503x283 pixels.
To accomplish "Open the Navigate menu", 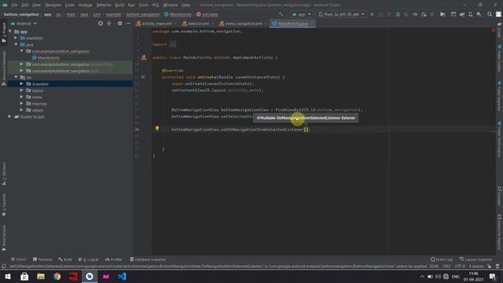I will coord(53,5).
